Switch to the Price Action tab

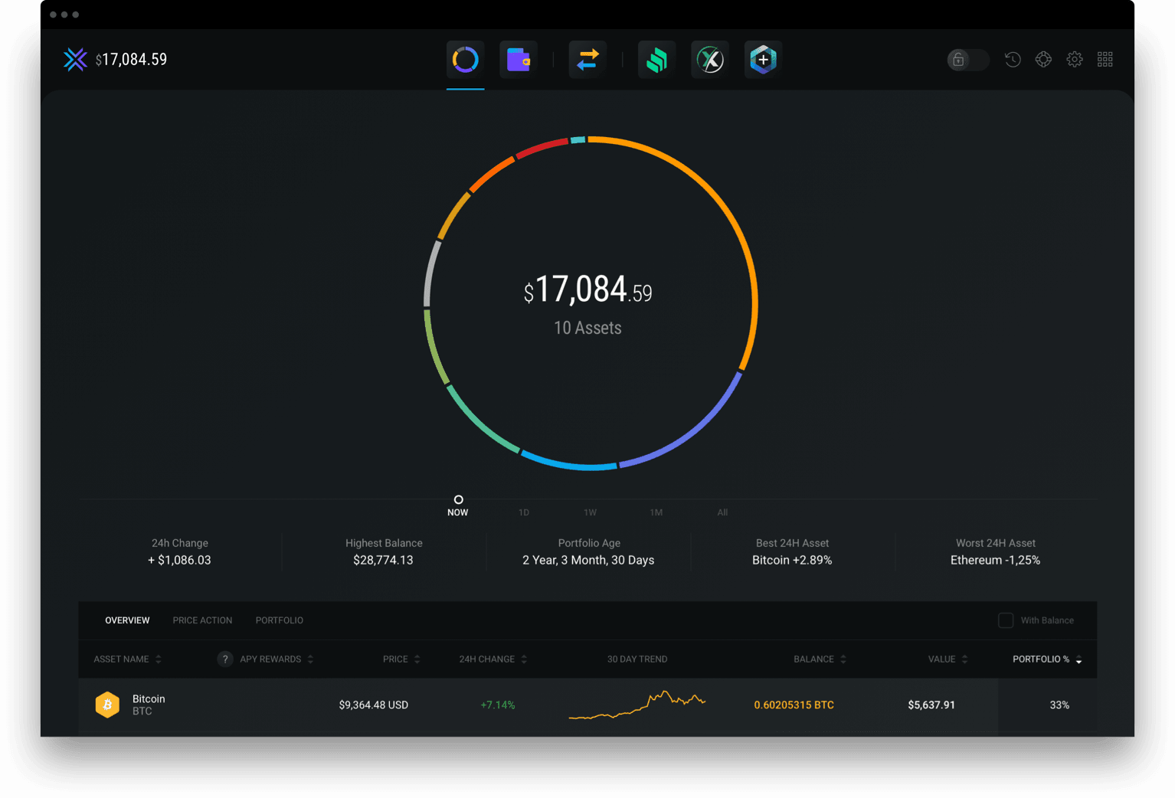pos(202,620)
